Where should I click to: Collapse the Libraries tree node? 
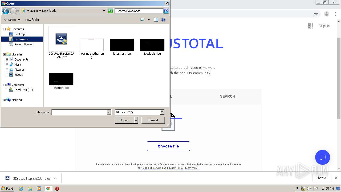coord(4,54)
